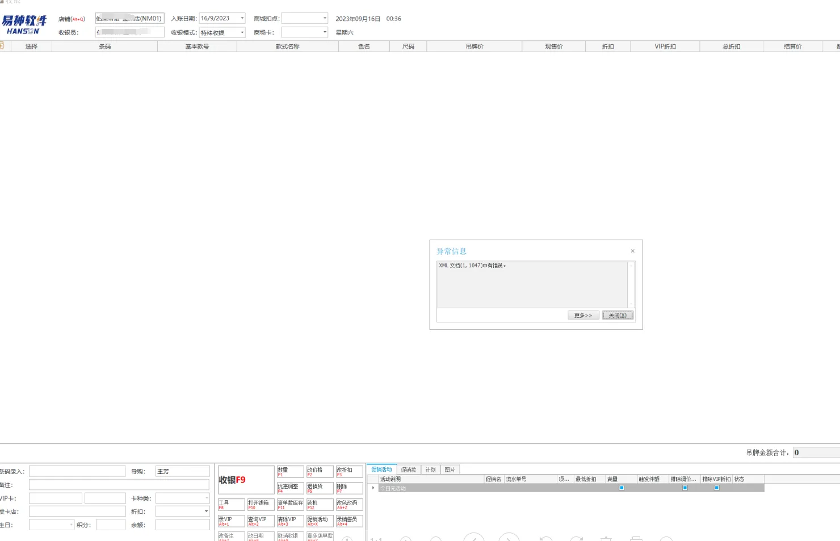Viewport: 840px width, 541px height.
Task: Click the 打开钱箱 F10 tool button
Action: (x=261, y=504)
